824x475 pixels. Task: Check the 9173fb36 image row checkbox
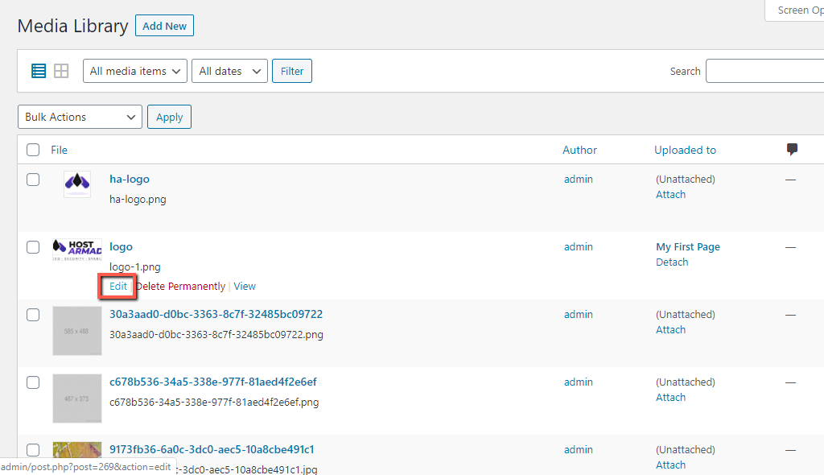point(33,450)
